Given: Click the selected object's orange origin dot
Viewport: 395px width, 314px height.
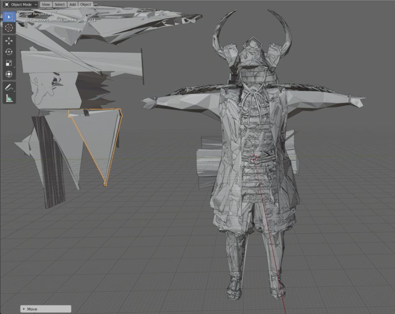Looking at the screenshot, I should 105,185.
